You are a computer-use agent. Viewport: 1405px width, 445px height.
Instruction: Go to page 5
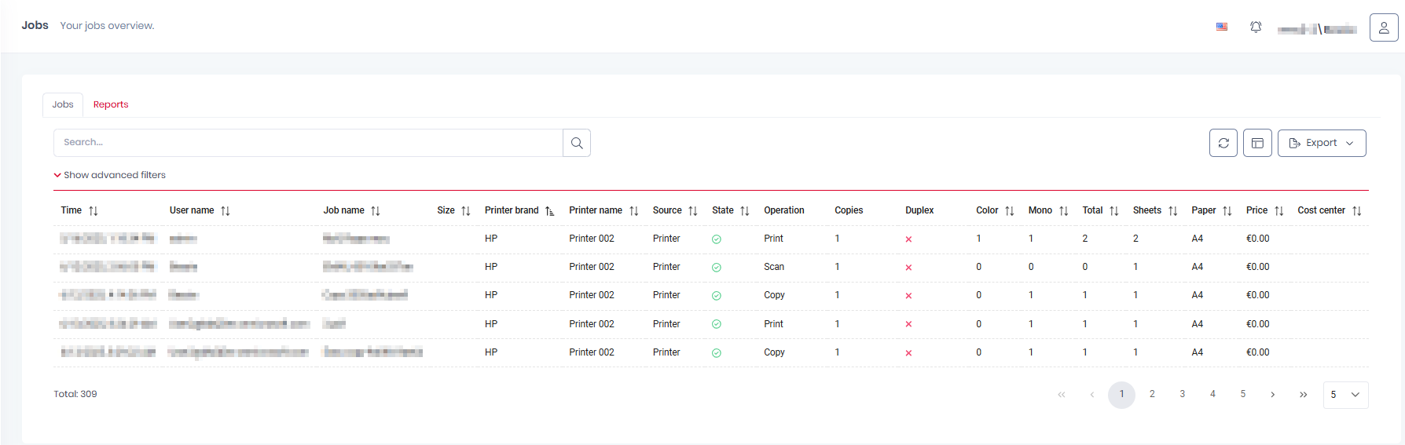click(1242, 395)
